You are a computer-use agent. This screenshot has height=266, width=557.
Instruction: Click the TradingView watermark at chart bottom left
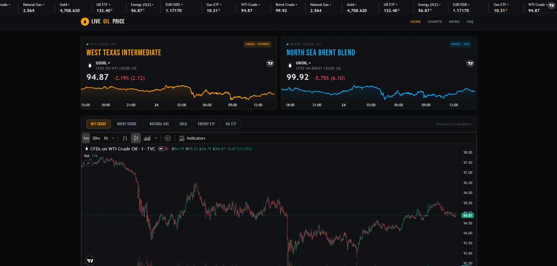click(90, 260)
